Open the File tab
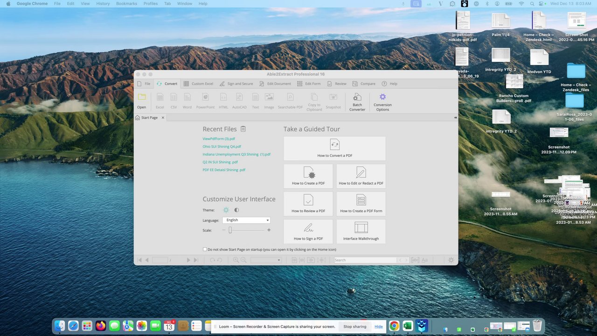The width and height of the screenshot is (597, 336). (144, 84)
